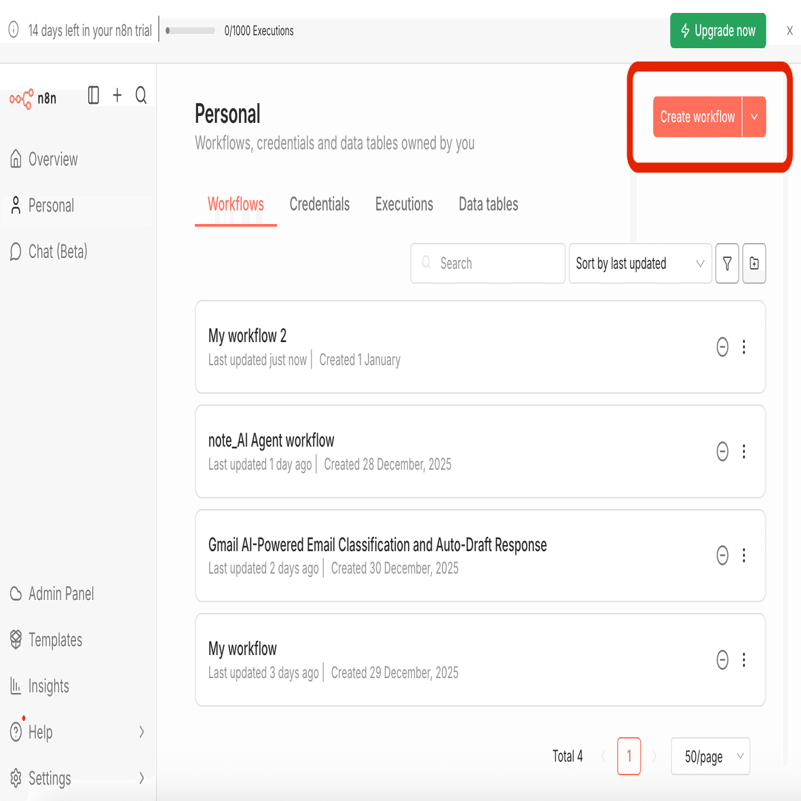The height and width of the screenshot is (801, 801).
Task: Click the trial info icon
Action: tap(14, 30)
